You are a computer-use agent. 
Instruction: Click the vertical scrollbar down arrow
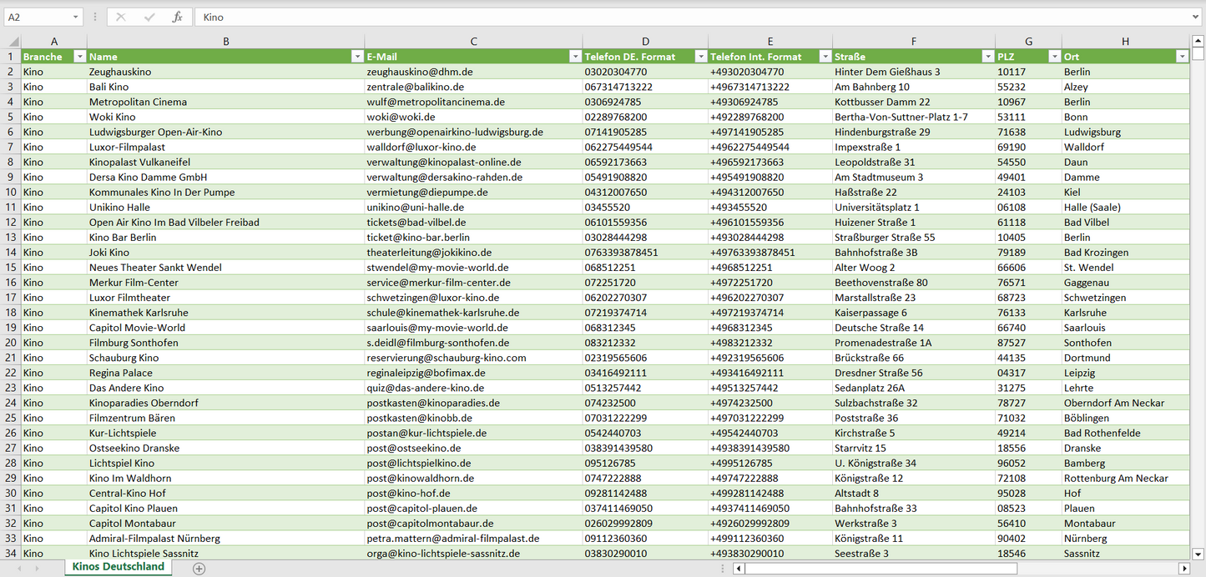pyautogui.click(x=1198, y=553)
